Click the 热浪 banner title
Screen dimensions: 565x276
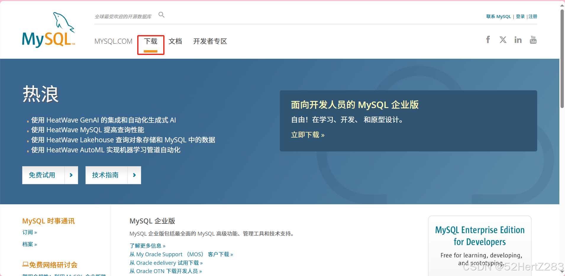41,94
